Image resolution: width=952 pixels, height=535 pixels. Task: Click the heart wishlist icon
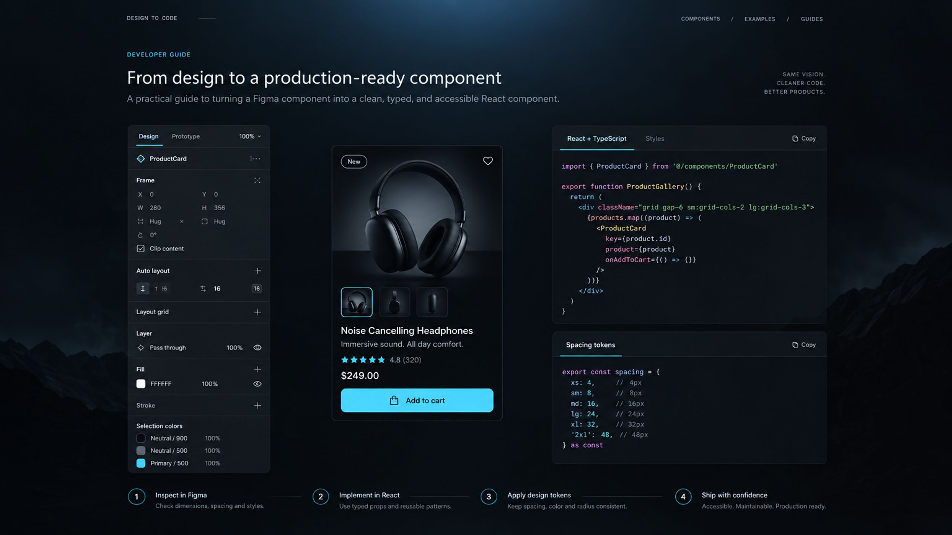coord(488,161)
